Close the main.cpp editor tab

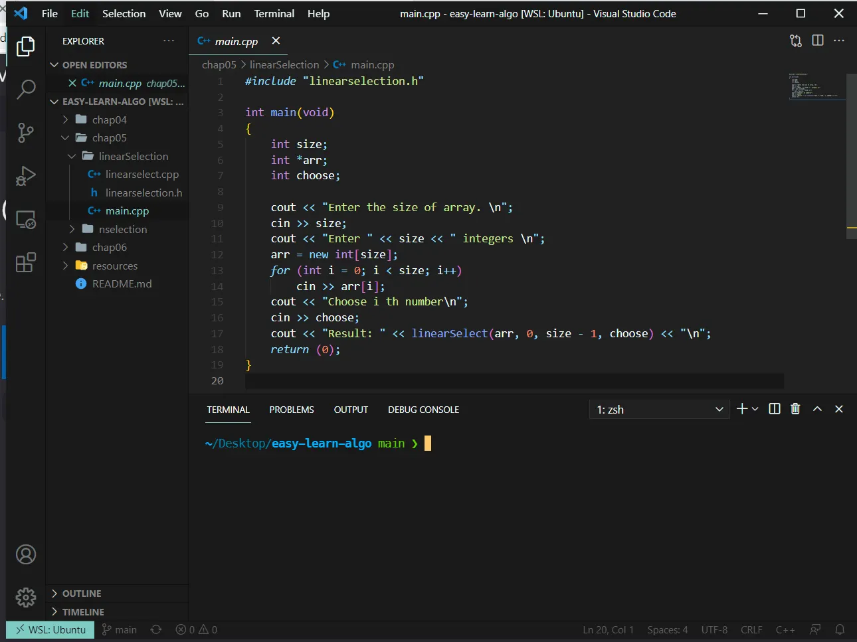276,41
